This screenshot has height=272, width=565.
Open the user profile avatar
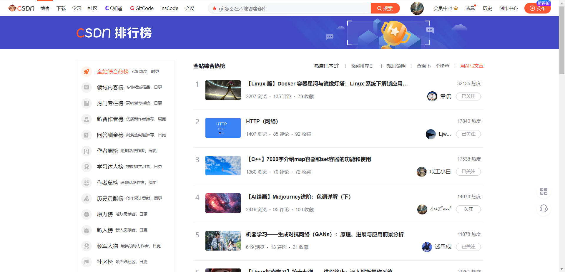click(417, 8)
